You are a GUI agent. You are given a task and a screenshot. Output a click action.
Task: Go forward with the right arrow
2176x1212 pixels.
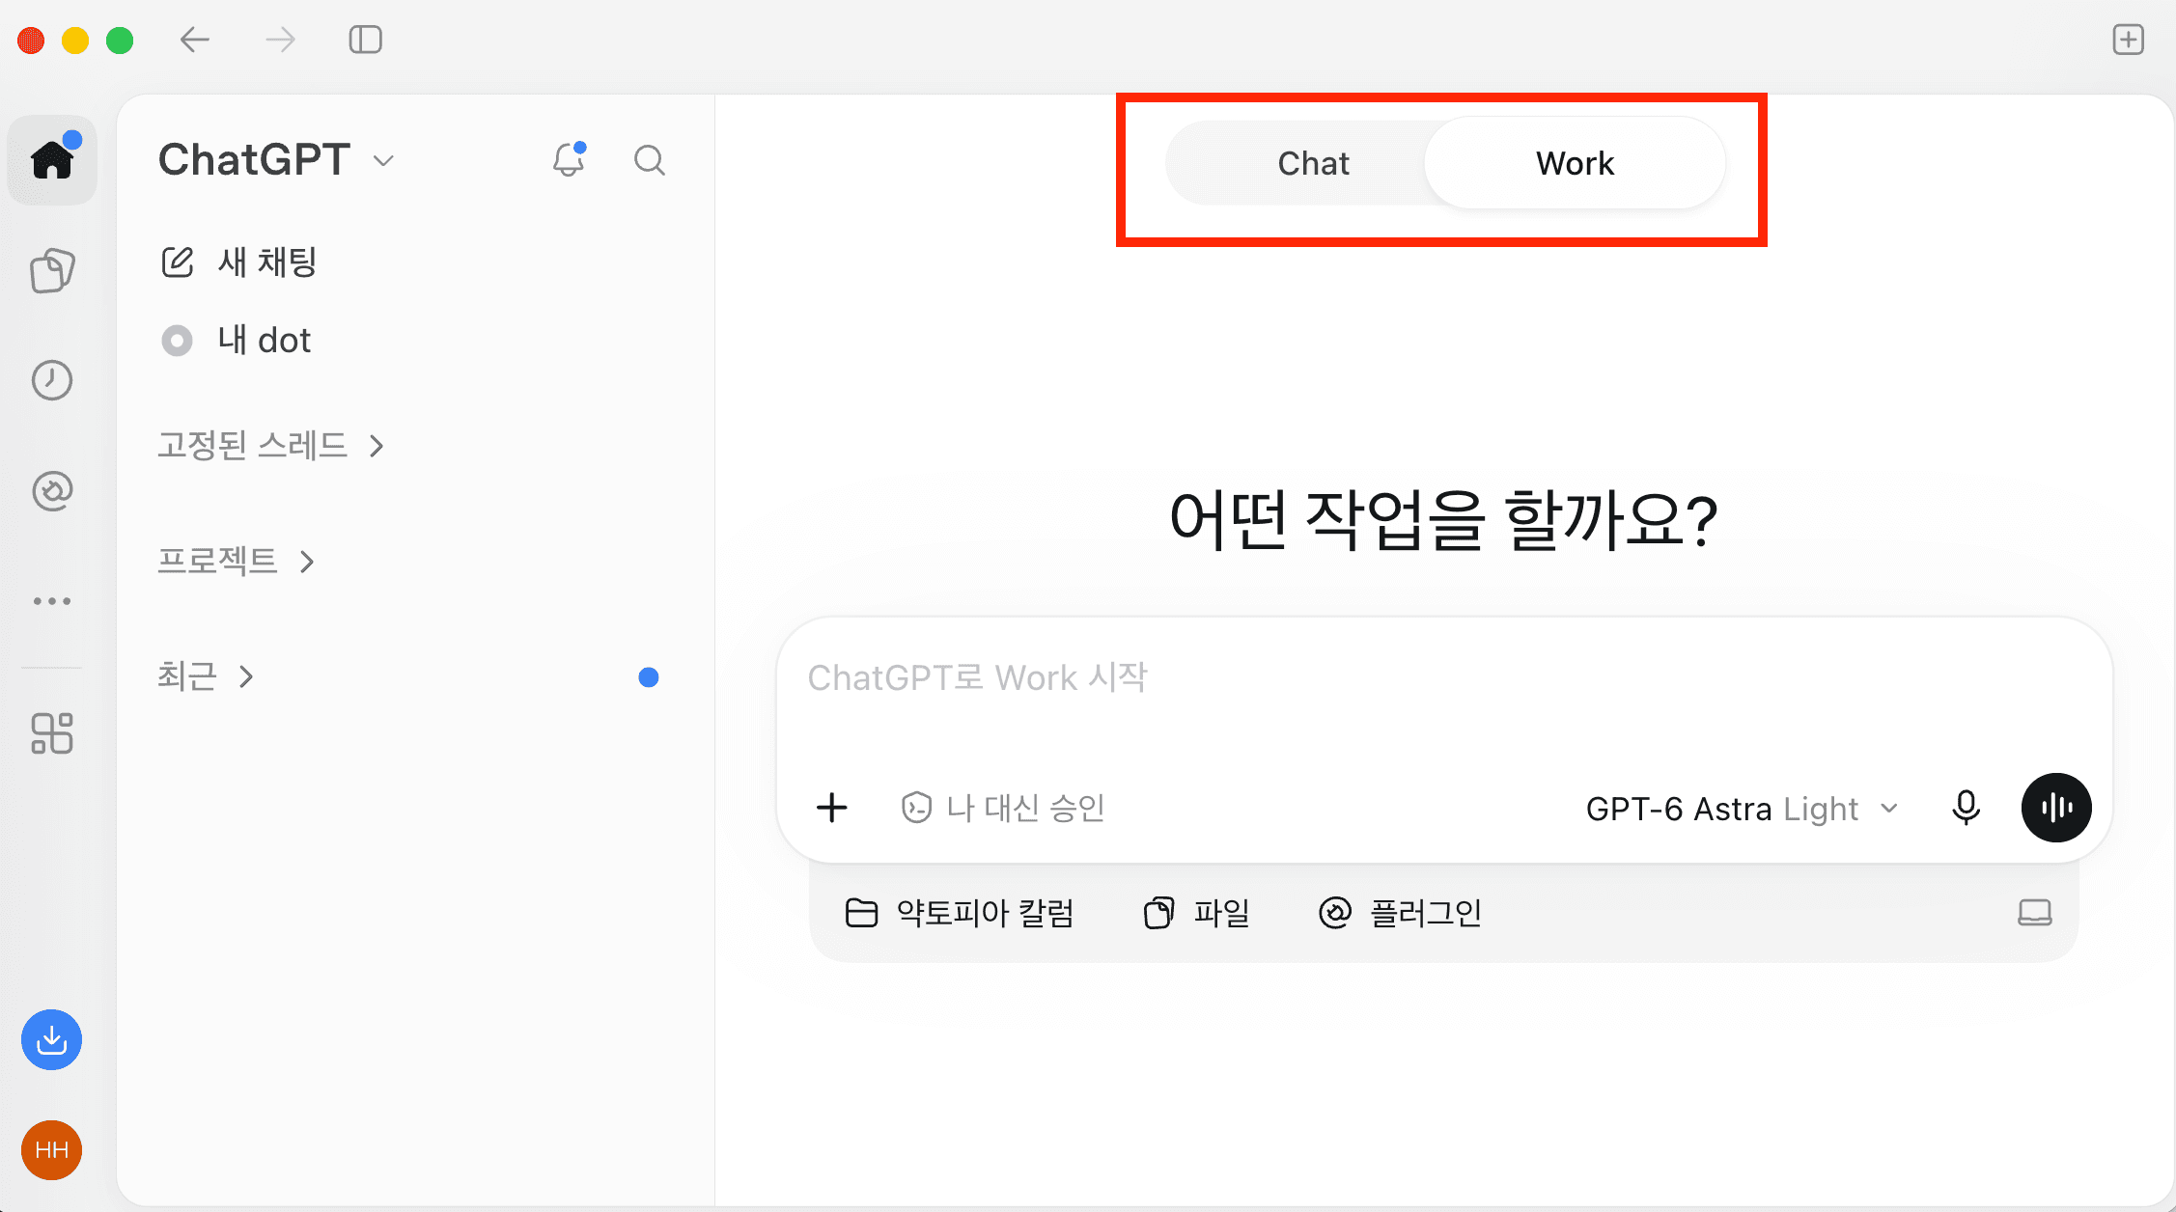click(281, 40)
